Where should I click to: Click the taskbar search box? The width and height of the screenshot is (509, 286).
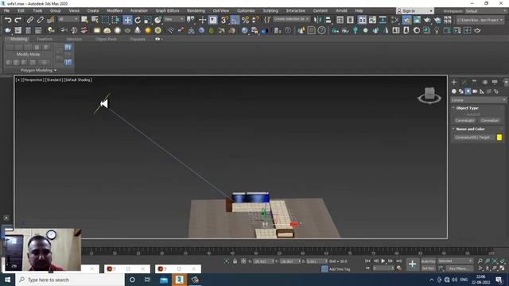(x=70, y=280)
